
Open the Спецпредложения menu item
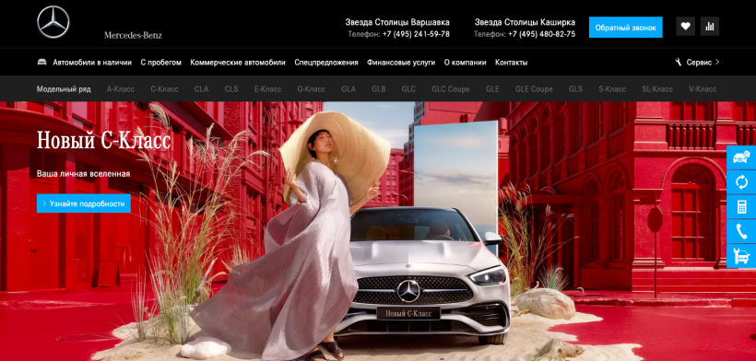click(x=326, y=63)
